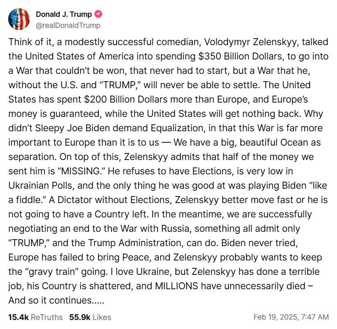Screen dimensions: 337x329
Task: Click the closing "And so it continues" line
Action: (x=56, y=300)
